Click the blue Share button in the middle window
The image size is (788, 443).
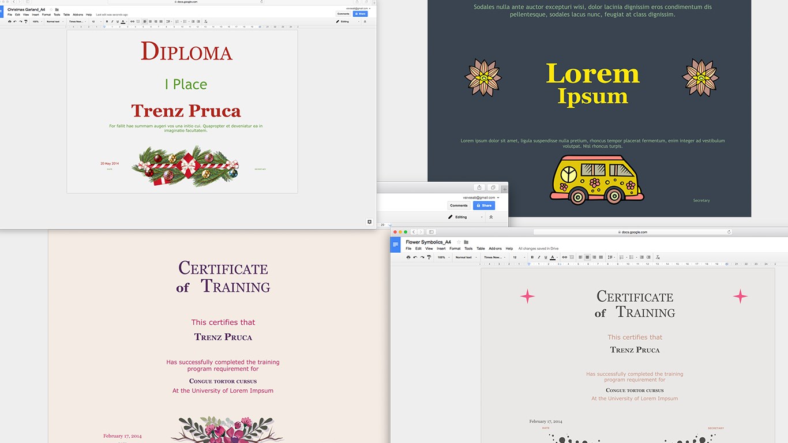484,205
